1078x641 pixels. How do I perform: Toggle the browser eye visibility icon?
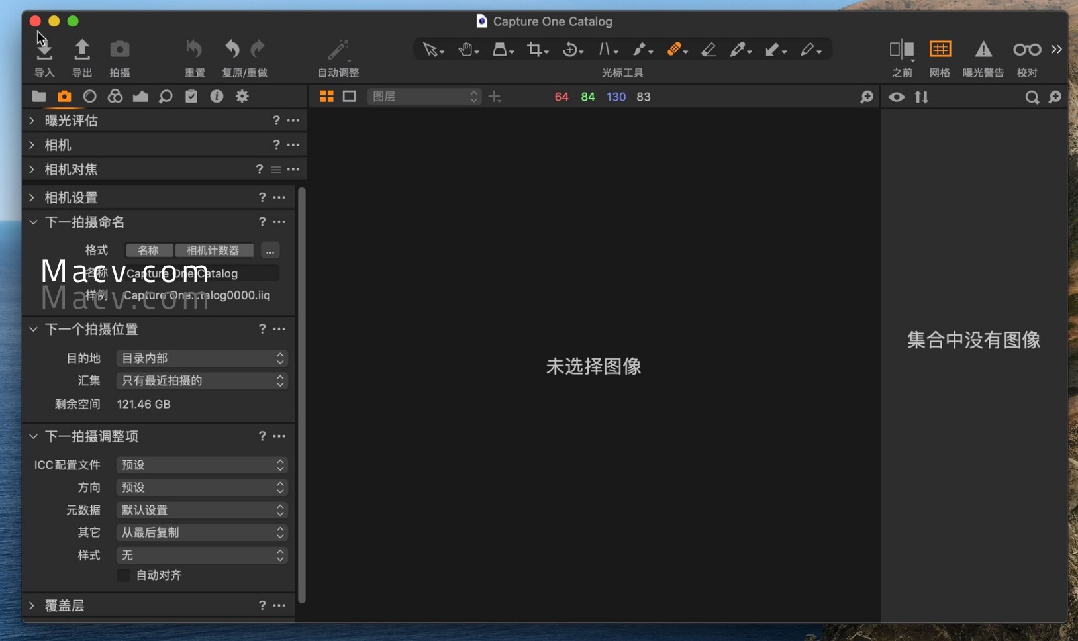(897, 97)
